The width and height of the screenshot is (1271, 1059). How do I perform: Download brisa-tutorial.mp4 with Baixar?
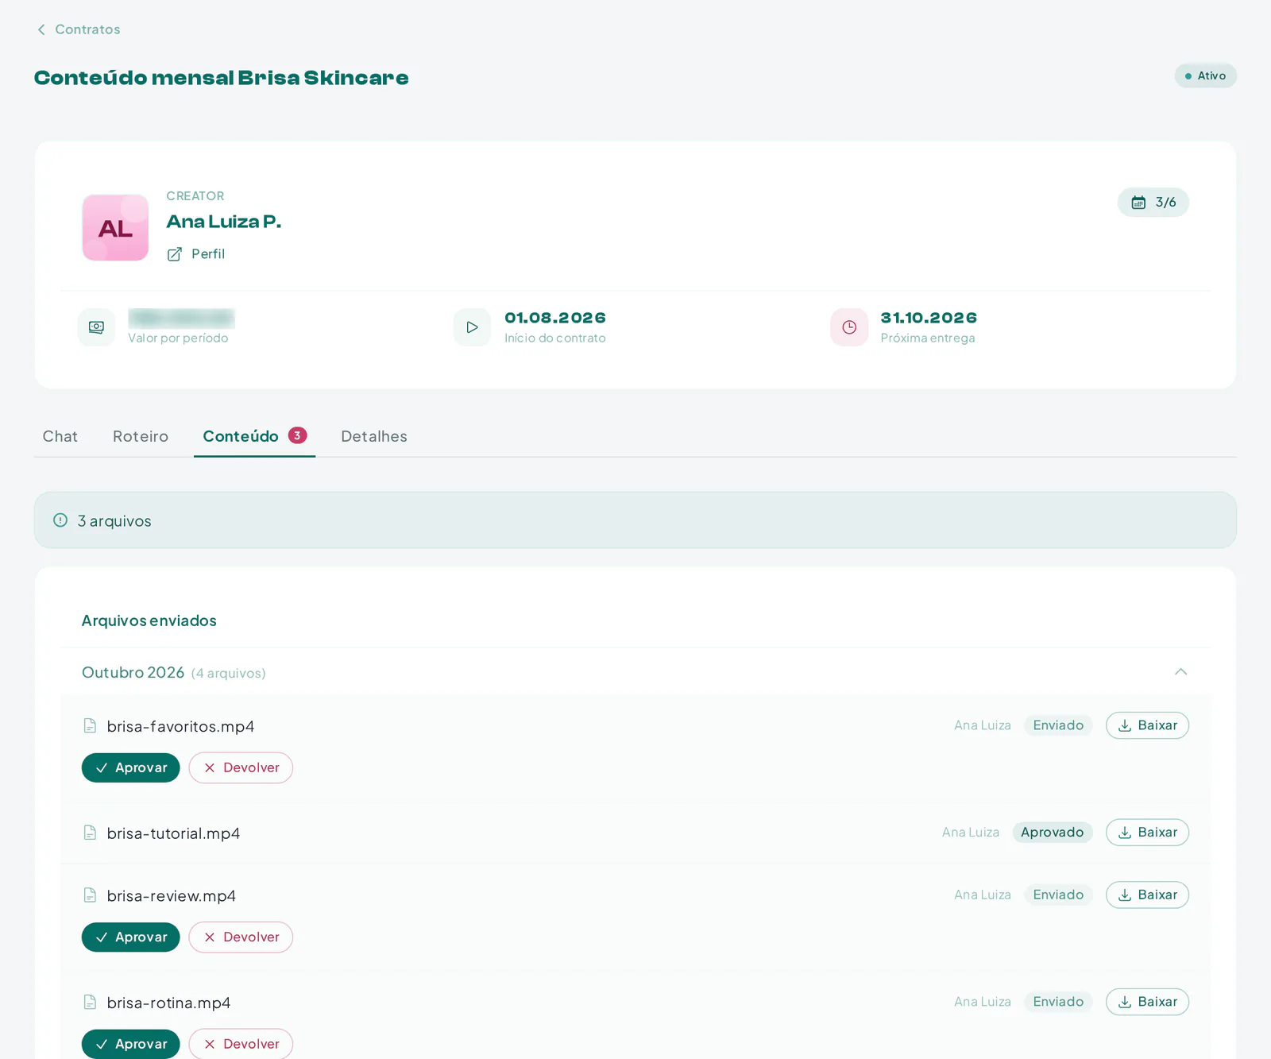coord(1147,833)
